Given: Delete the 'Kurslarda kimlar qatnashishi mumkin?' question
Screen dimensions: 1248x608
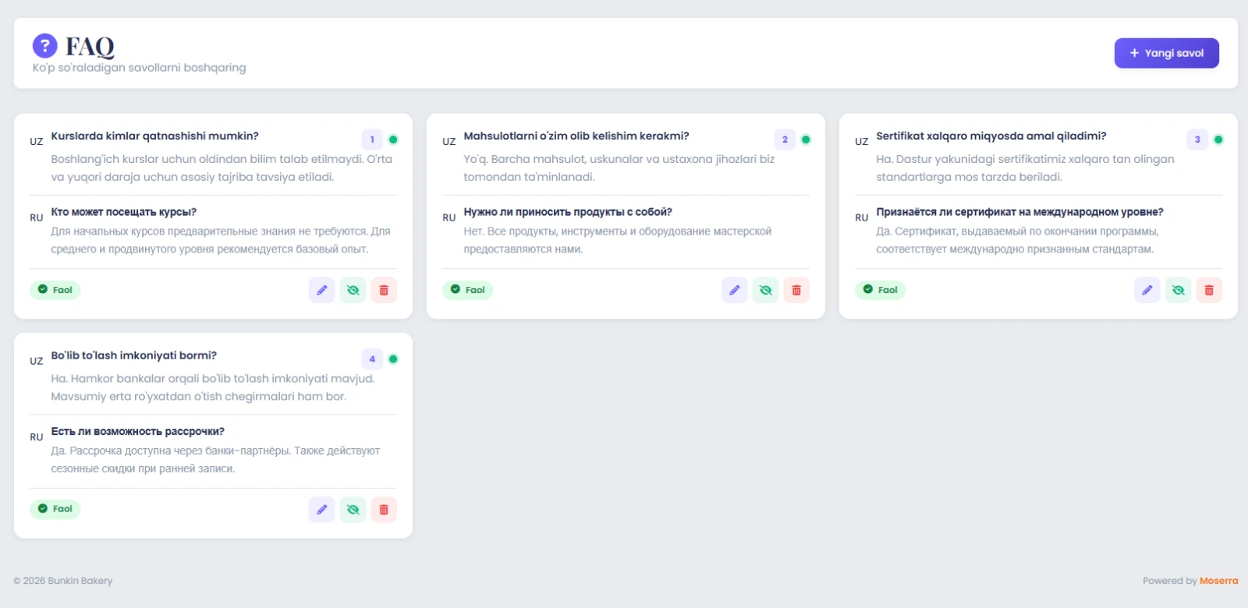Looking at the screenshot, I should tap(384, 290).
